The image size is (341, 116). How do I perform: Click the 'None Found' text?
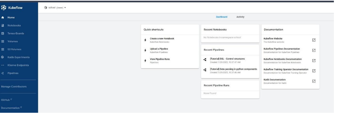[x=210, y=93]
